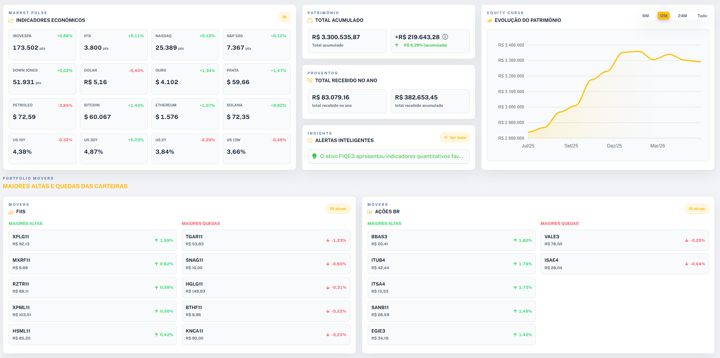The image size is (720, 358).
Task: Click the up arrow in the MXRF11 row
Action: (x=156, y=264)
